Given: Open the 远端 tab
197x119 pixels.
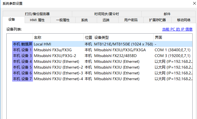Looking at the screenshot, I should pyautogui.click(x=106, y=20).
